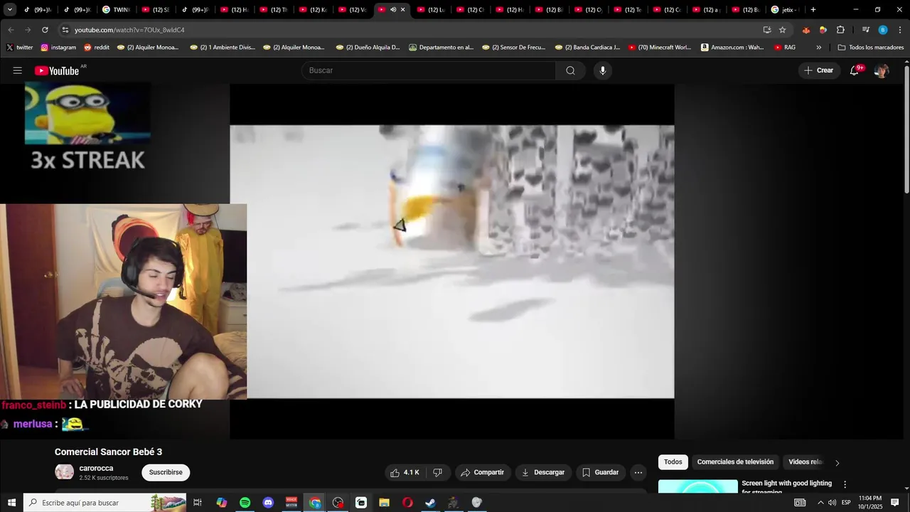The image size is (910, 512).
Task: Open the Amazon.com bookmark
Action: click(732, 48)
